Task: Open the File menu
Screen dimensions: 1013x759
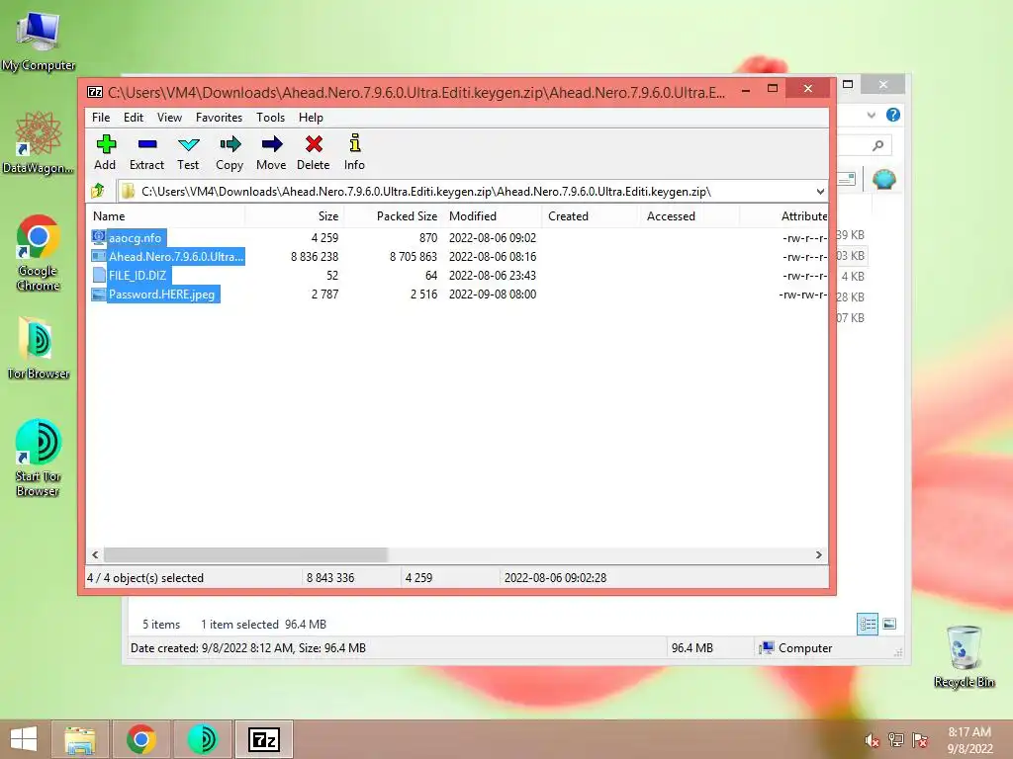Action: 101,118
